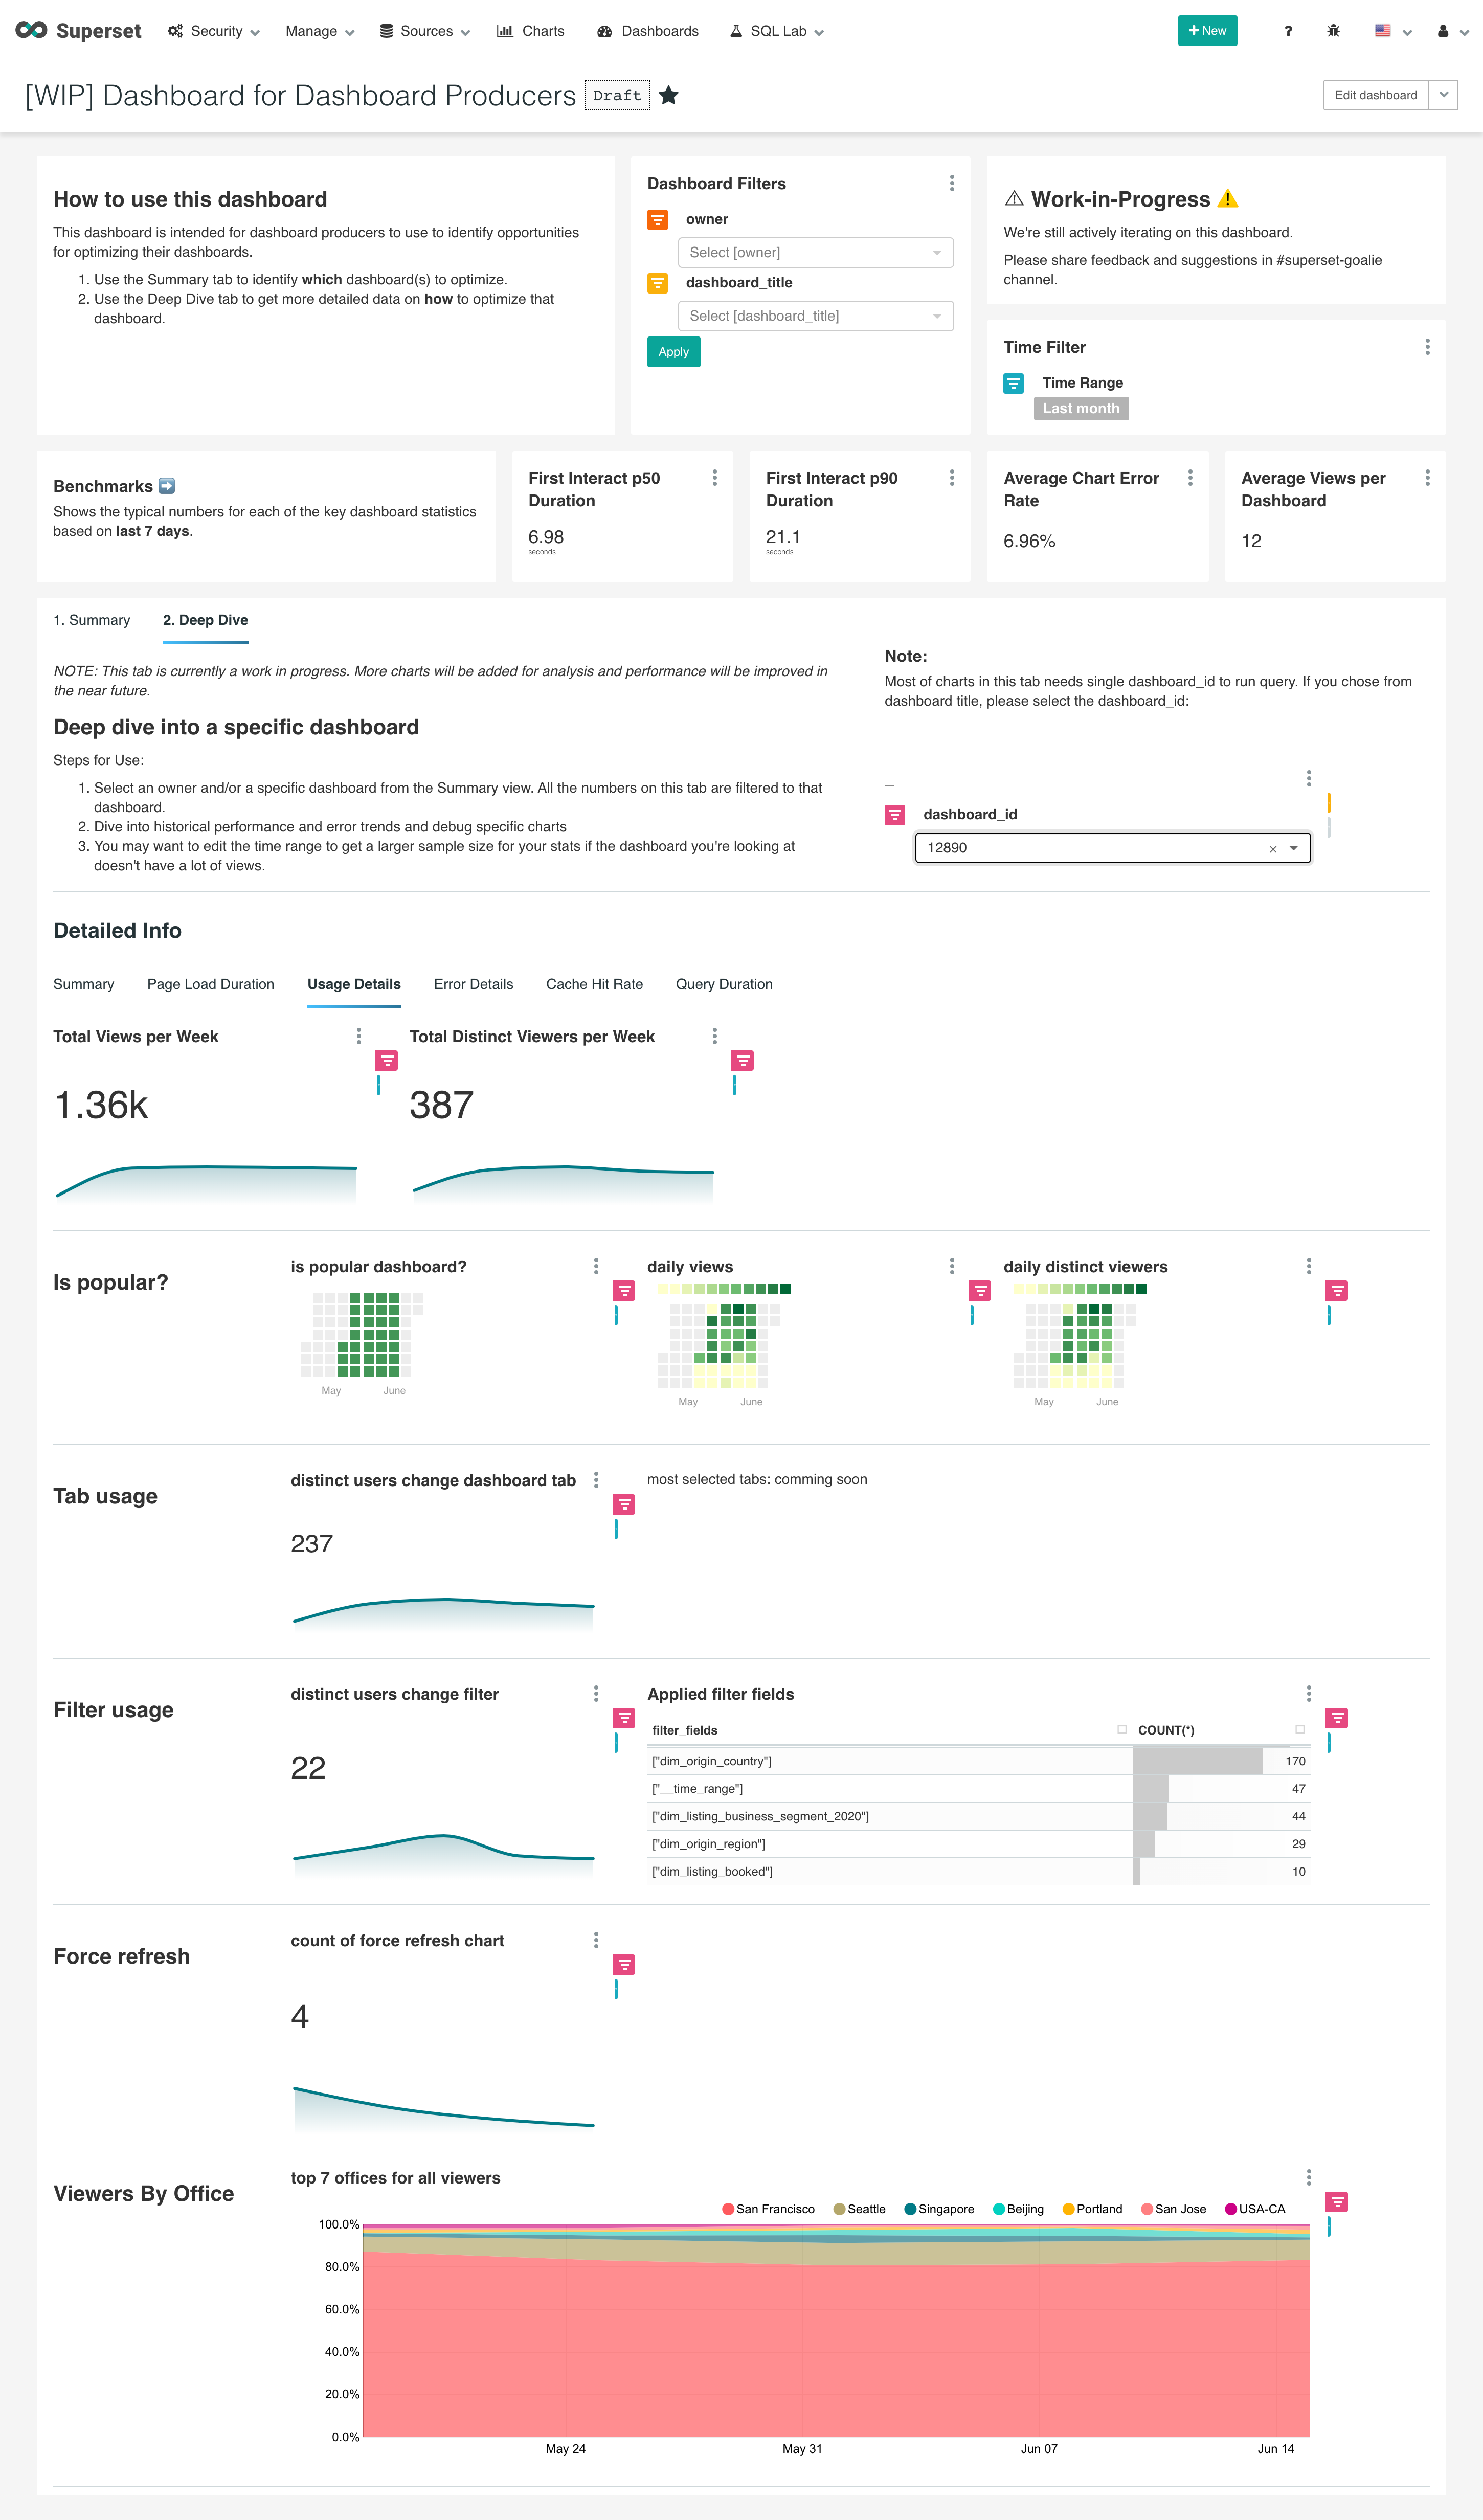The height and width of the screenshot is (2520, 1483).
Task: Expand the dashboard_id dropdown showing 12890
Action: (1293, 847)
